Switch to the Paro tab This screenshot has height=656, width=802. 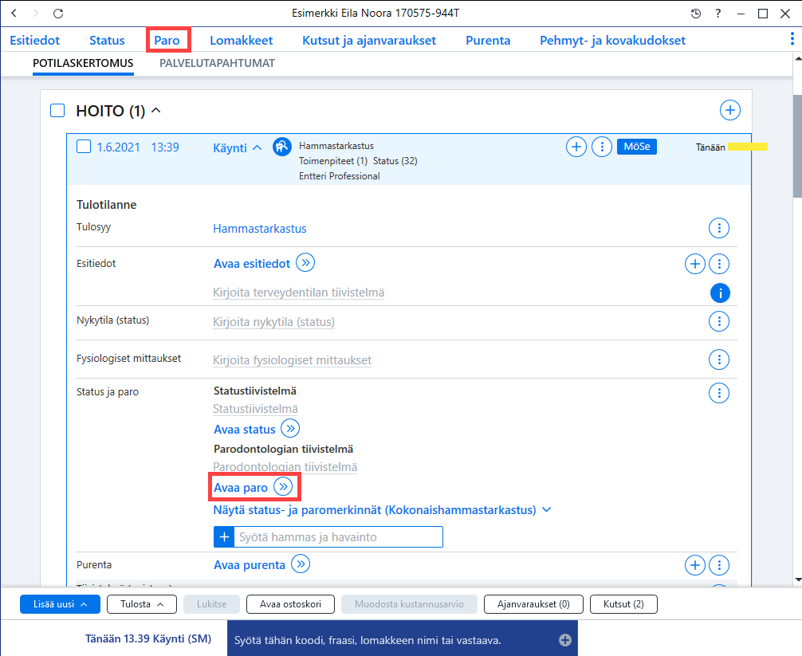coord(167,41)
